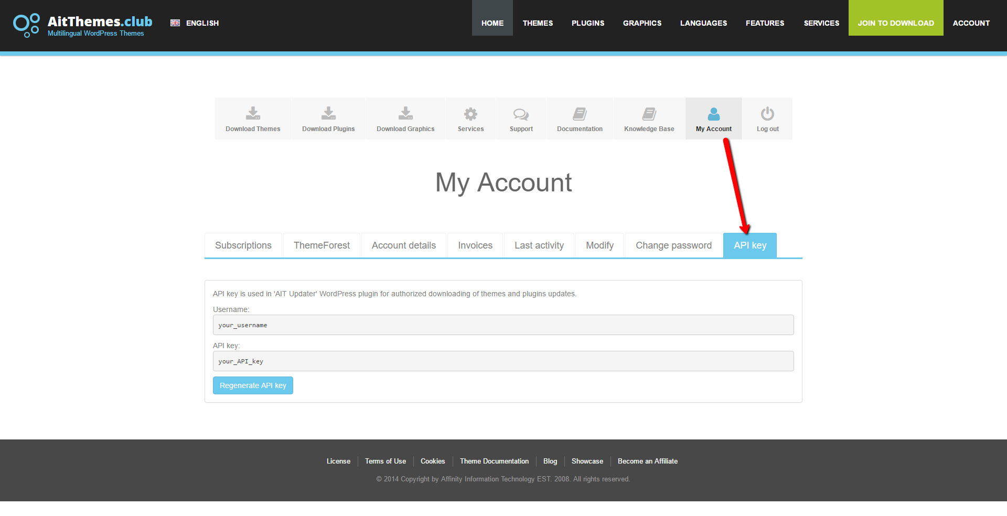Switch to Invoices tab
The height and width of the screenshot is (516, 1007).
[475, 245]
